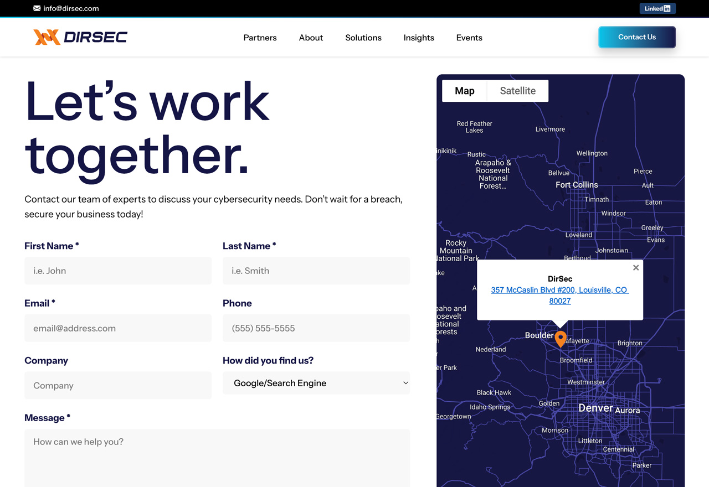Click the info@dirsec.com email address

[x=71, y=8]
